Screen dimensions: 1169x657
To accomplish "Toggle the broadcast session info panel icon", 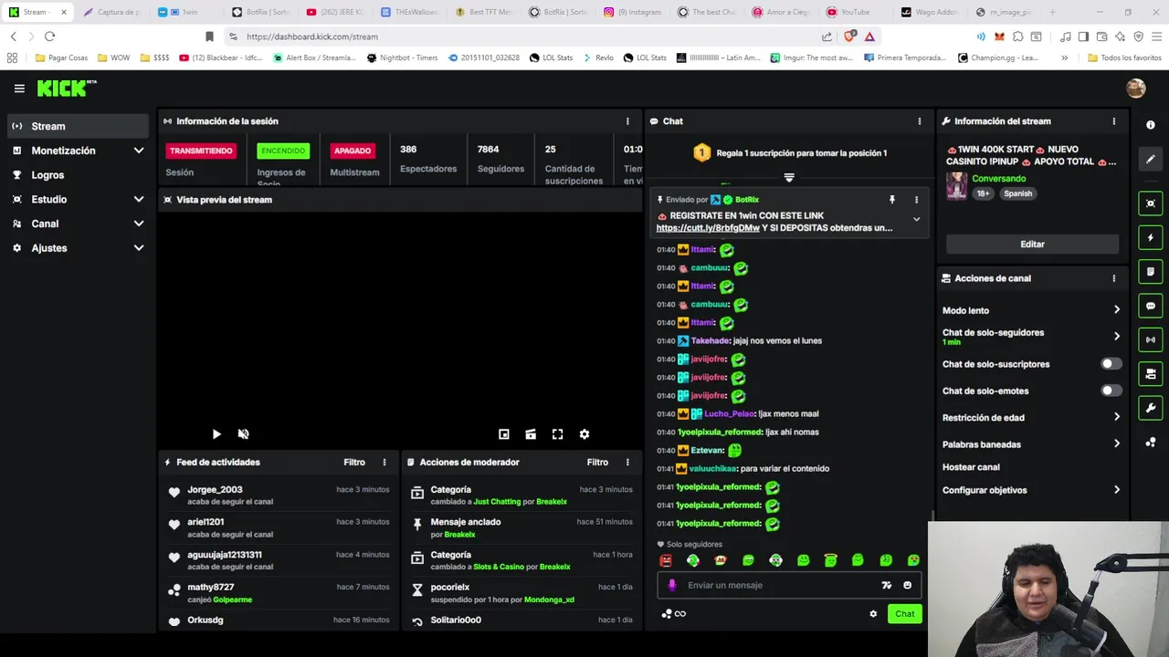I will (x=1151, y=339).
